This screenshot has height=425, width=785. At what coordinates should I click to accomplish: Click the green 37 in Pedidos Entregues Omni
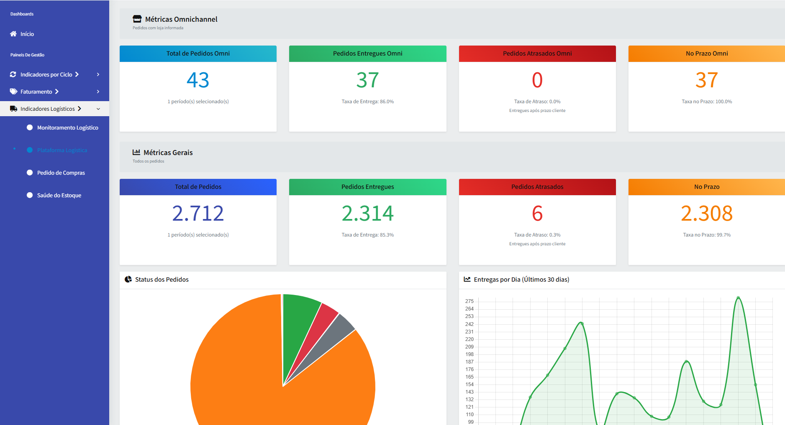(x=368, y=80)
